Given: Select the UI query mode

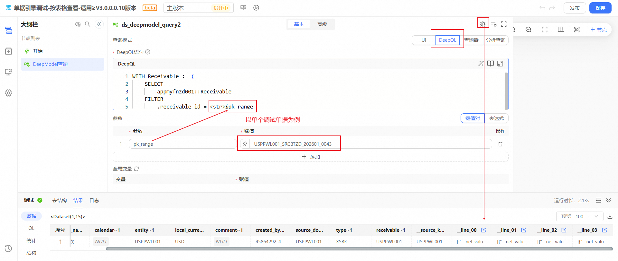Looking at the screenshot, I should pos(424,40).
